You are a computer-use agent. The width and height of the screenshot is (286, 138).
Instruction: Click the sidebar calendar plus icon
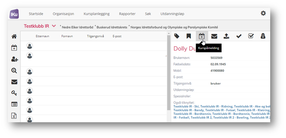pyautogui.click(x=14, y=48)
